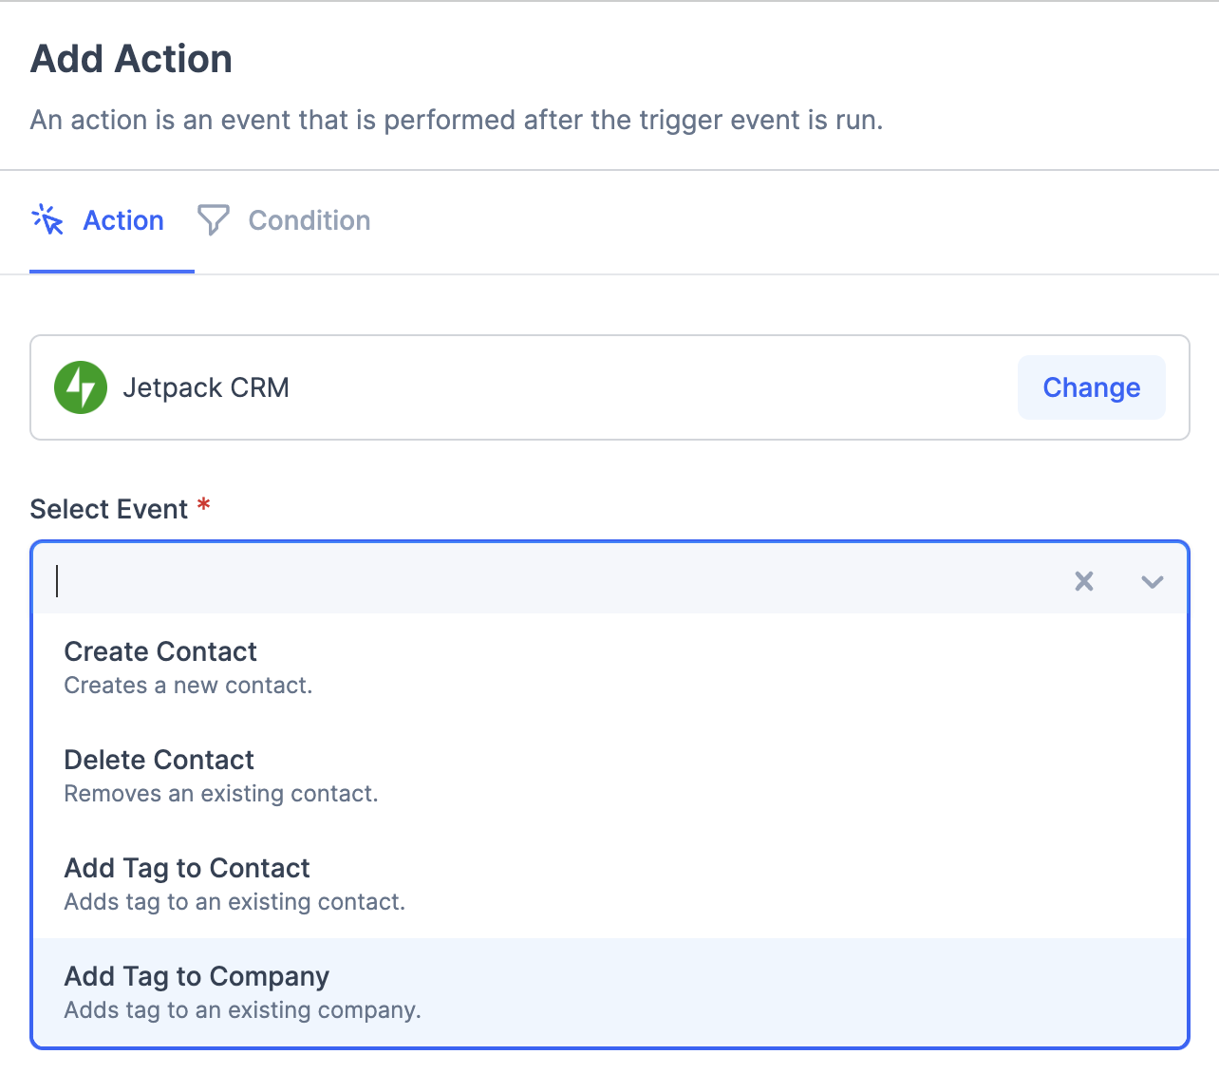Image resolution: width=1219 pixels, height=1073 pixels.
Task: Click the "Creates a new contact." description
Action: coord(188,686)
